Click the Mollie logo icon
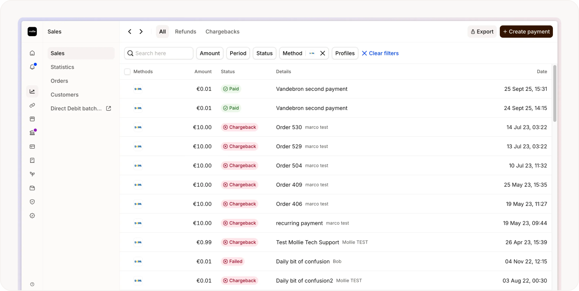Viewport: 579px width, 291px height. coord(32,31)
